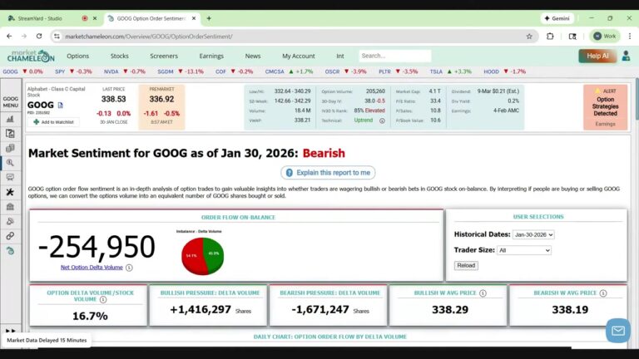Click info icon beside Bullish W Avg Price
639x359 pixels.
(483, 293)
